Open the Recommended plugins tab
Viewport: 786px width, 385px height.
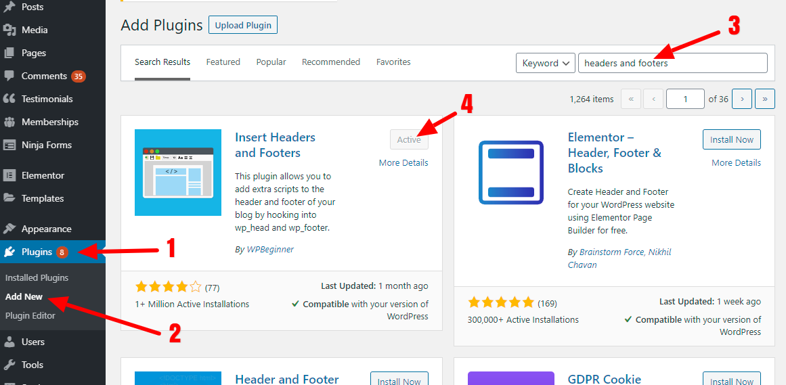tap(330, 62)
